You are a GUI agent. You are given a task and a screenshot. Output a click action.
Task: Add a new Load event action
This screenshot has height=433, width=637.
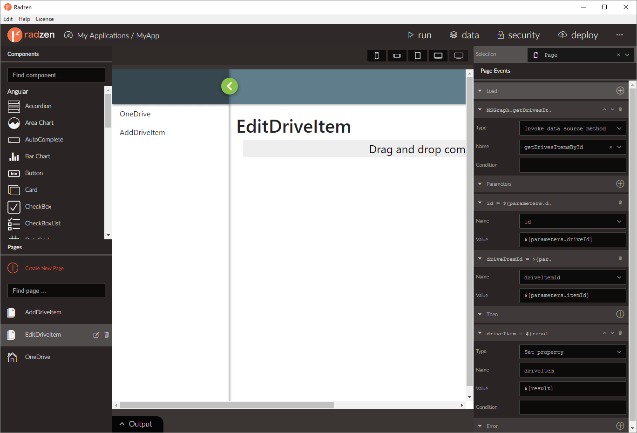(x=620, y=91)
